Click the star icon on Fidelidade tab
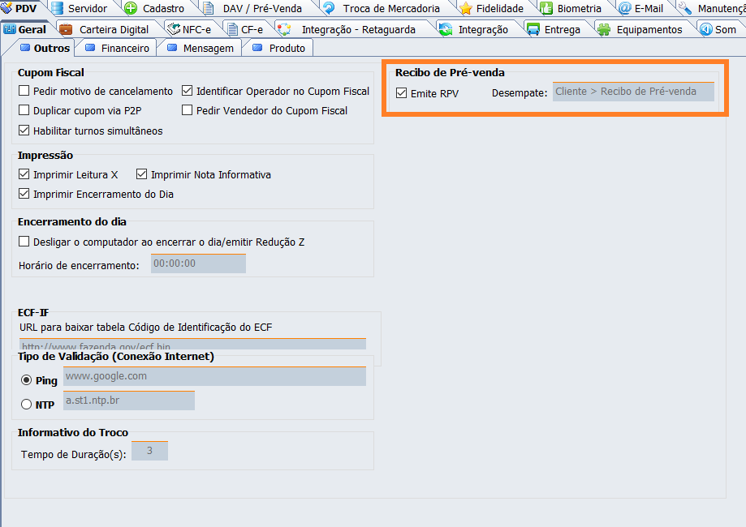Image resolution: width=746 pixels, height=527 pixels. (465, 9)
